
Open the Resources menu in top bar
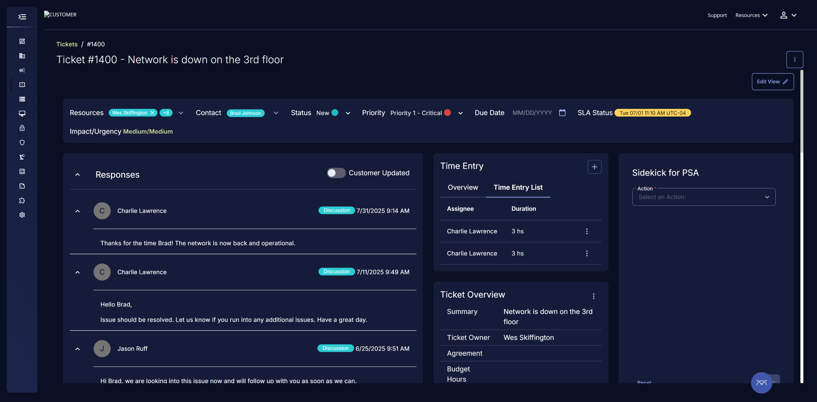tap(751, 15)
